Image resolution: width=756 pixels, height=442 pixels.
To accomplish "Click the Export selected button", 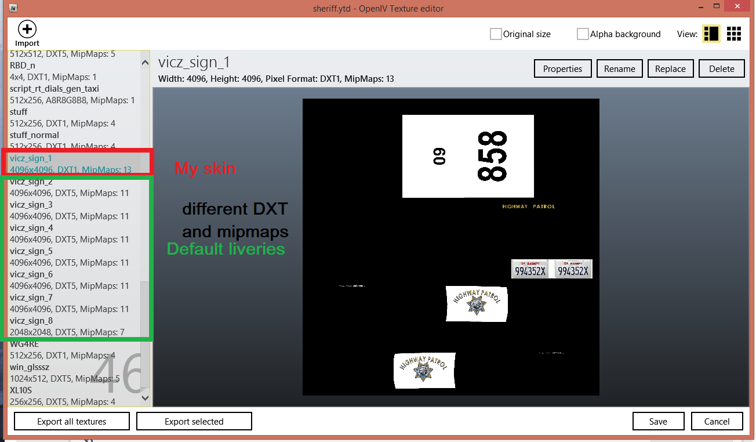I will pos(194,422).
